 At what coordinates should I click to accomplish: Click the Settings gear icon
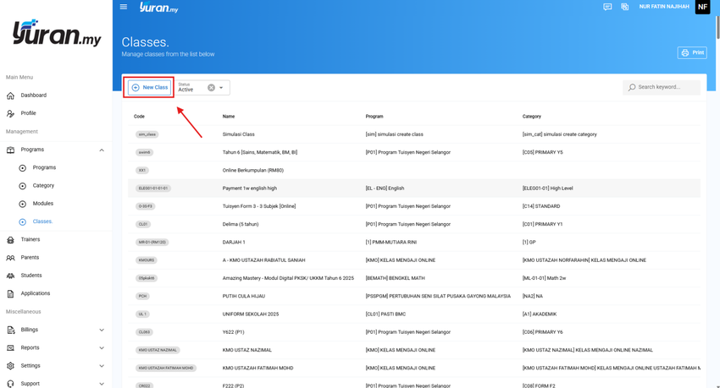pyautogui.click(x=10, y=365)
